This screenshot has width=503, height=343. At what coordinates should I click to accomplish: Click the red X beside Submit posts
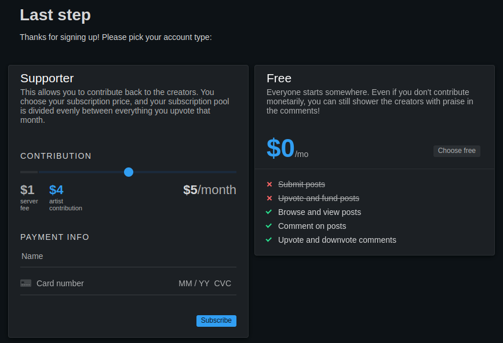(269, 184)
